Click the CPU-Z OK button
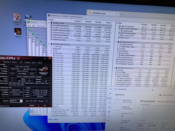 click(x=45, y=106)
